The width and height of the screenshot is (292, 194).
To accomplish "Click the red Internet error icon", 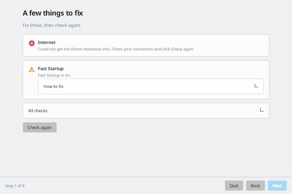I will click(x=32, y=43).
